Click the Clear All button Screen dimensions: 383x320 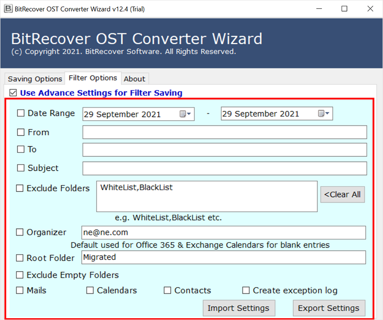pyautogui.click(x=342, y=194)
